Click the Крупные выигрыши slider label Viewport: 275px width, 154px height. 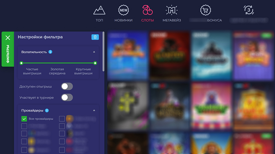[84, 71]
